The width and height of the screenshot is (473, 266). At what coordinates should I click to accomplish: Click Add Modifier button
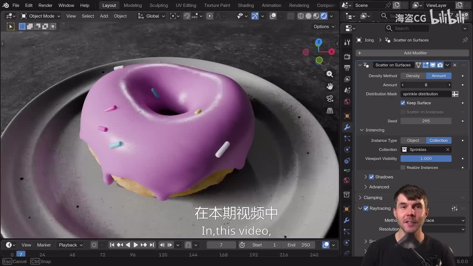412,53
